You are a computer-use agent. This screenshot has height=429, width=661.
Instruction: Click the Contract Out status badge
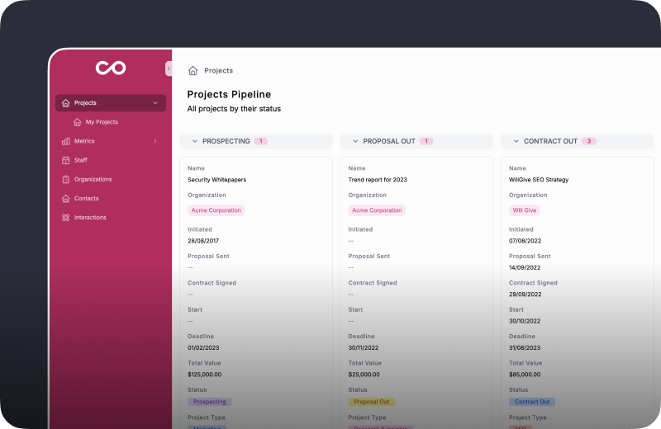pos(532,402)
